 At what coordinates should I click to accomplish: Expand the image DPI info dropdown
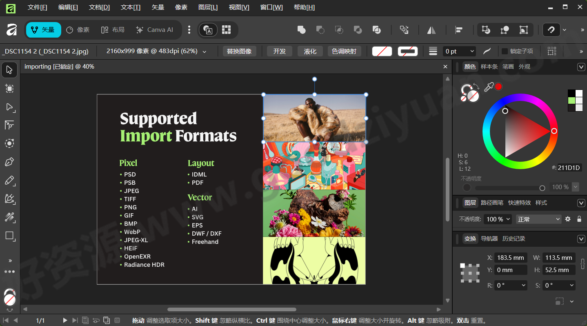click(205, 51)
